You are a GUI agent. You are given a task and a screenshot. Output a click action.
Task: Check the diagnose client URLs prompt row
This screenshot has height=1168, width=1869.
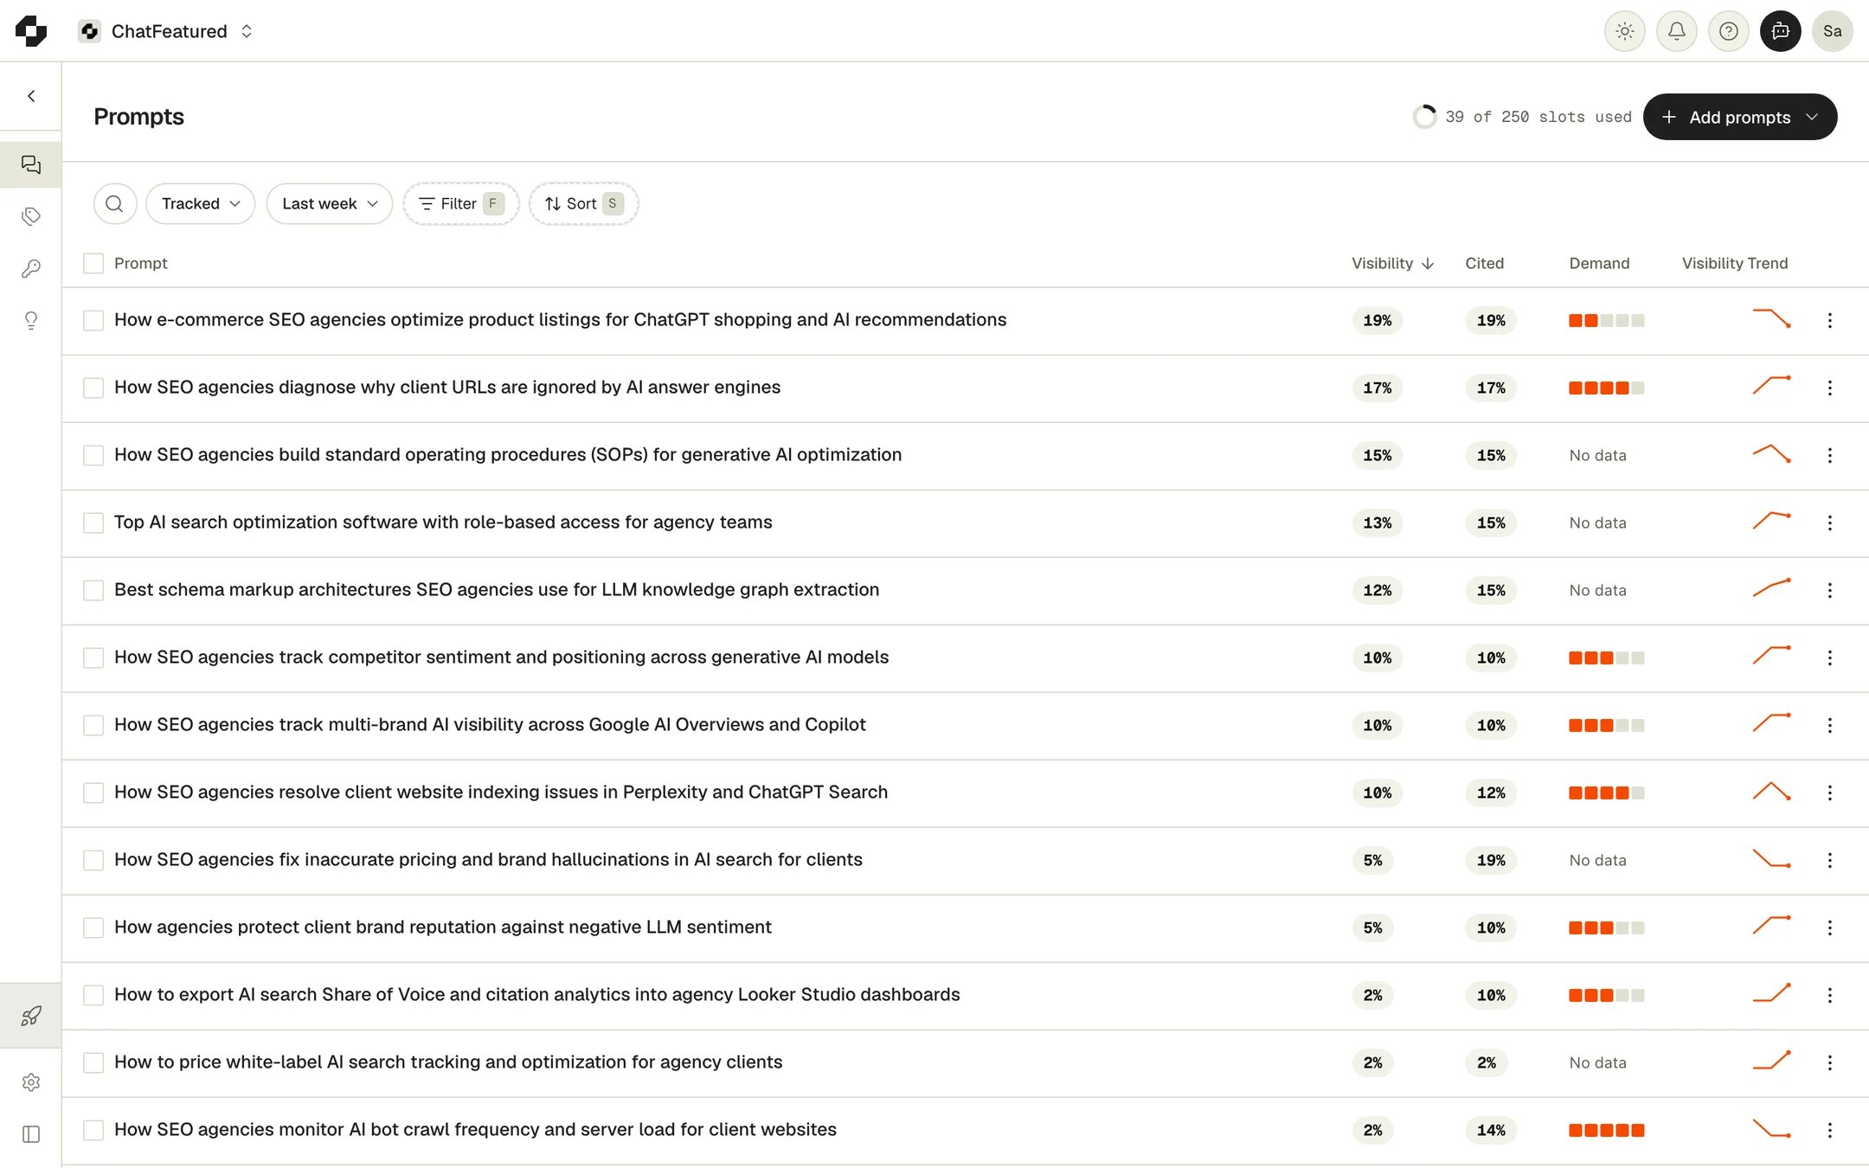93,388
